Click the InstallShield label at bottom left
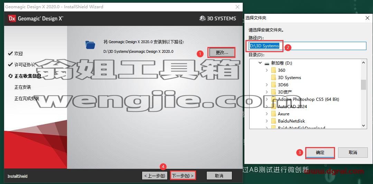Viewport: 373px width, 184px height. (17, 176)
